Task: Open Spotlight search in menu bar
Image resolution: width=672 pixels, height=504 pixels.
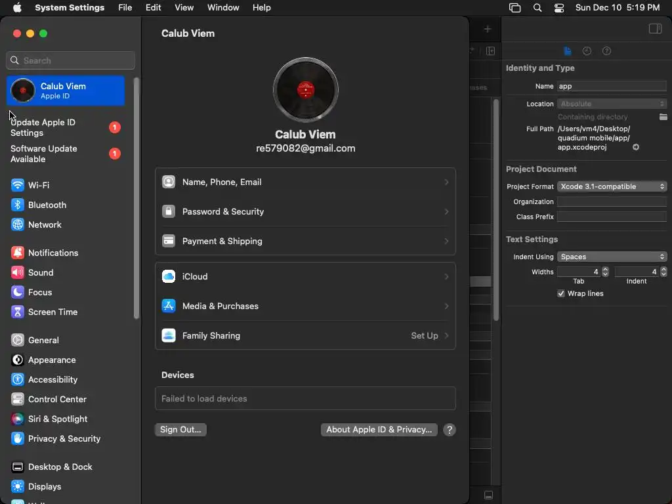Action: coord(537,8)
